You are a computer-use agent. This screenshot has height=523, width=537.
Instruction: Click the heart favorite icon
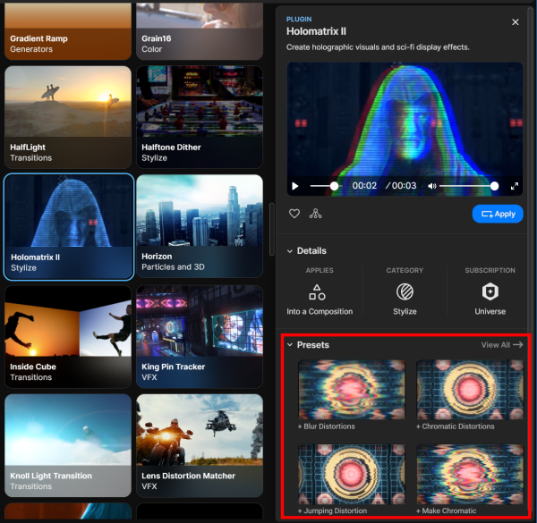pyautogui.click(x=294, y=214)
